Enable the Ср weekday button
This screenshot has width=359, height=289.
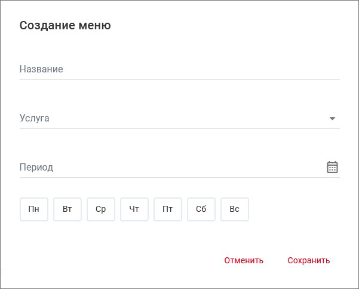point(101,209)
